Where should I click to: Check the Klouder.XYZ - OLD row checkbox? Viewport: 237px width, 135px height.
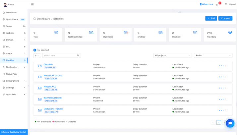[x=227, y=77]
